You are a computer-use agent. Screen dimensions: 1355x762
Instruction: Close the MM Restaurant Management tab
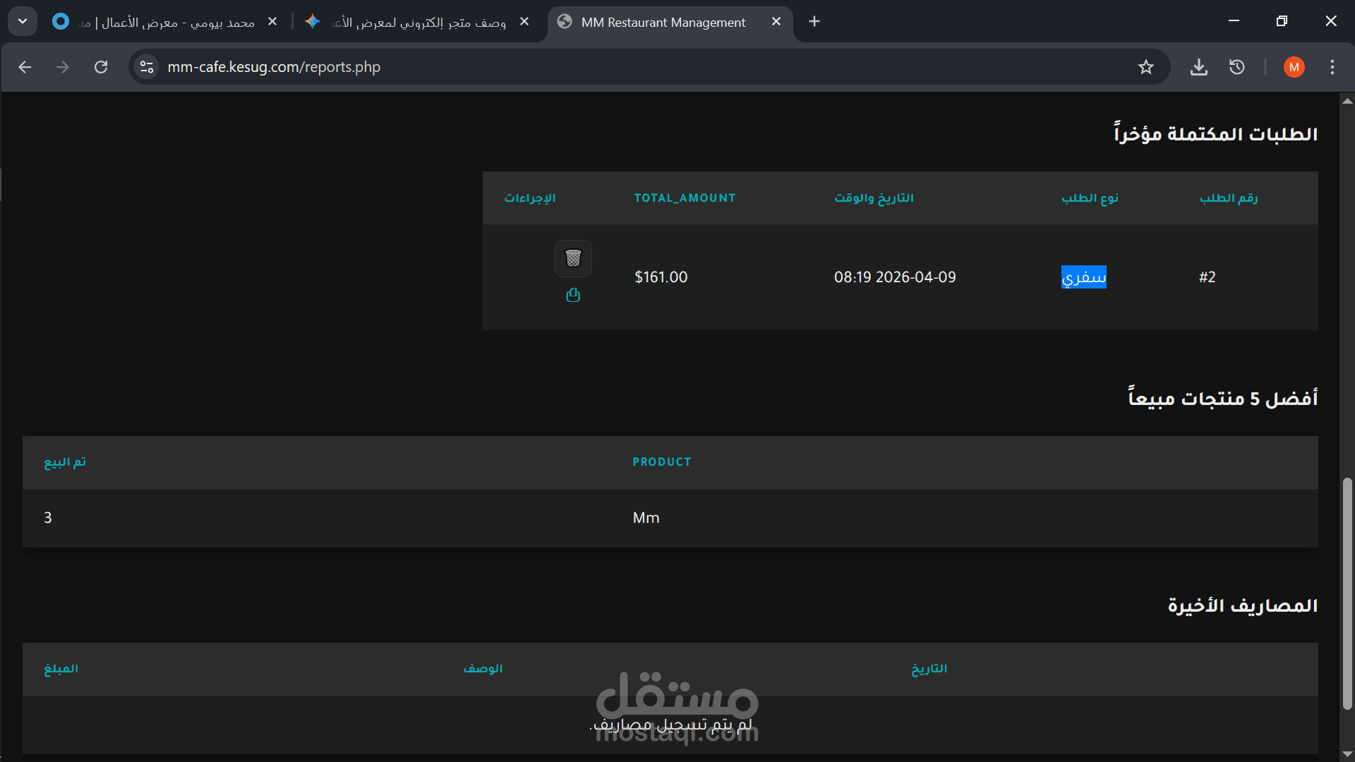[776, 22]
